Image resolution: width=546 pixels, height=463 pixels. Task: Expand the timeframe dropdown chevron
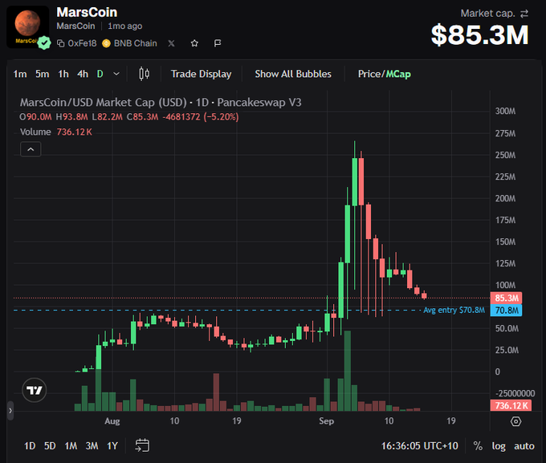(x=116, y=74)
